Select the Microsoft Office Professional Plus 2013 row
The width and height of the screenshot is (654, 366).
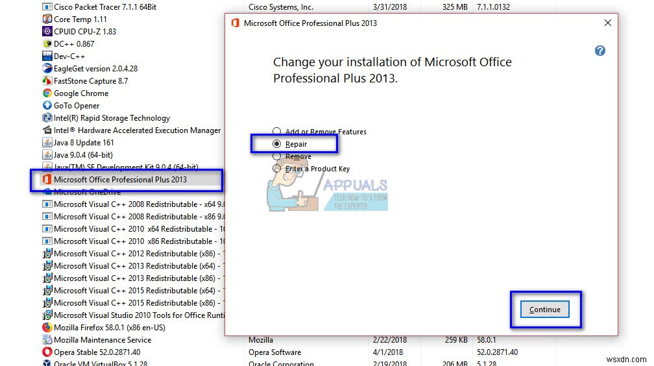point(130,180)
